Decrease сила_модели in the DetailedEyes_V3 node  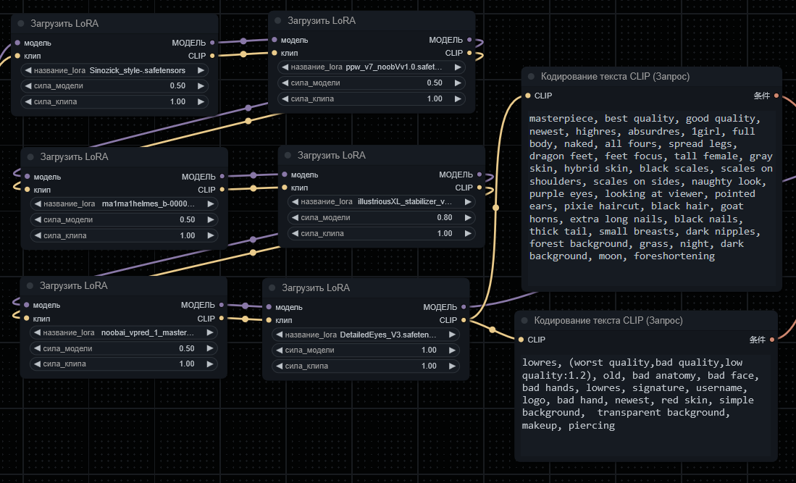[279, 350]
